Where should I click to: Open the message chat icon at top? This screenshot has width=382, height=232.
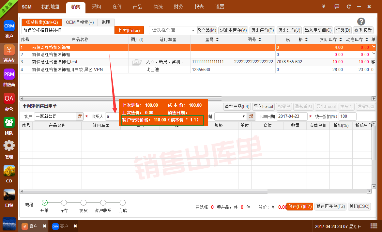tap(337, 7)
